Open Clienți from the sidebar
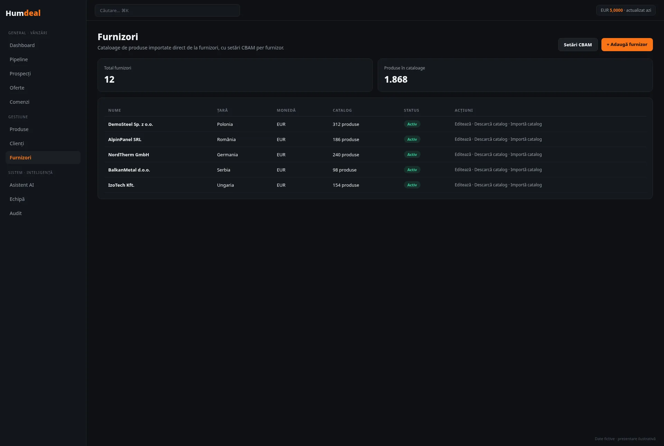 click(43, 143)
